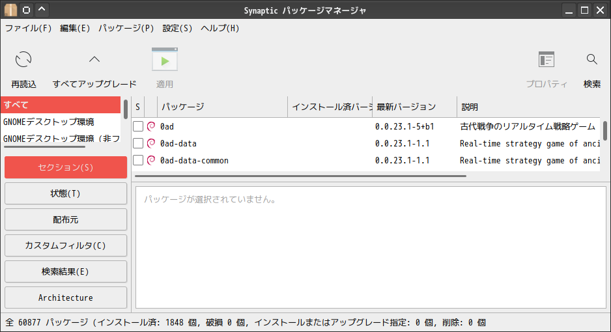Select the 検索結果(E) button

pos(66,271)
